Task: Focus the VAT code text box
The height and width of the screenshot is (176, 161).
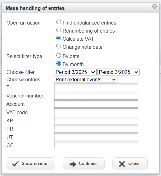Action: coord(96,112)
